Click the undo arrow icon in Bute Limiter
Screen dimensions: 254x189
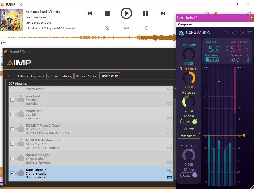point(234,33)
